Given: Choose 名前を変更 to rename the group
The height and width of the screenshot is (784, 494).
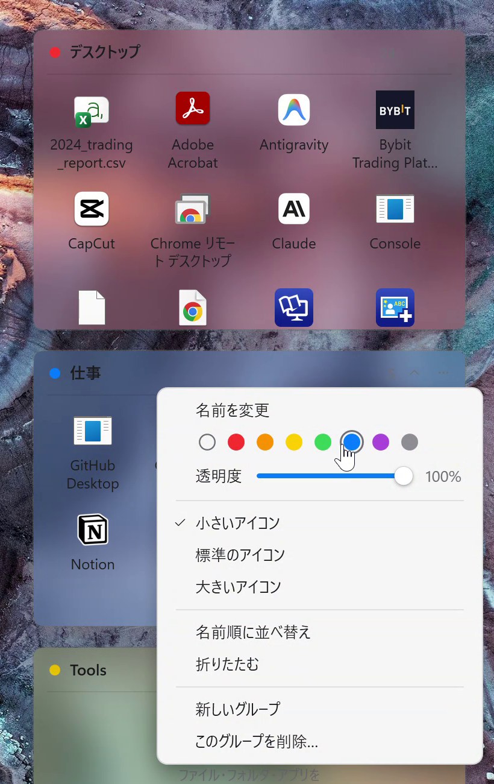Looking at the screenshot, I should pos(233,411).
